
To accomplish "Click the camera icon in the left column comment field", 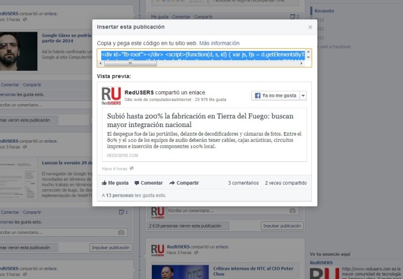I will [x=122, y=232].
